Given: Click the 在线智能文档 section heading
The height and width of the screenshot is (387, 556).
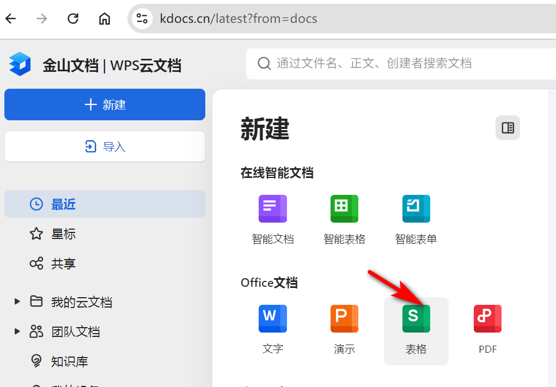Looking at the screenshot, I should click(277, 173).
